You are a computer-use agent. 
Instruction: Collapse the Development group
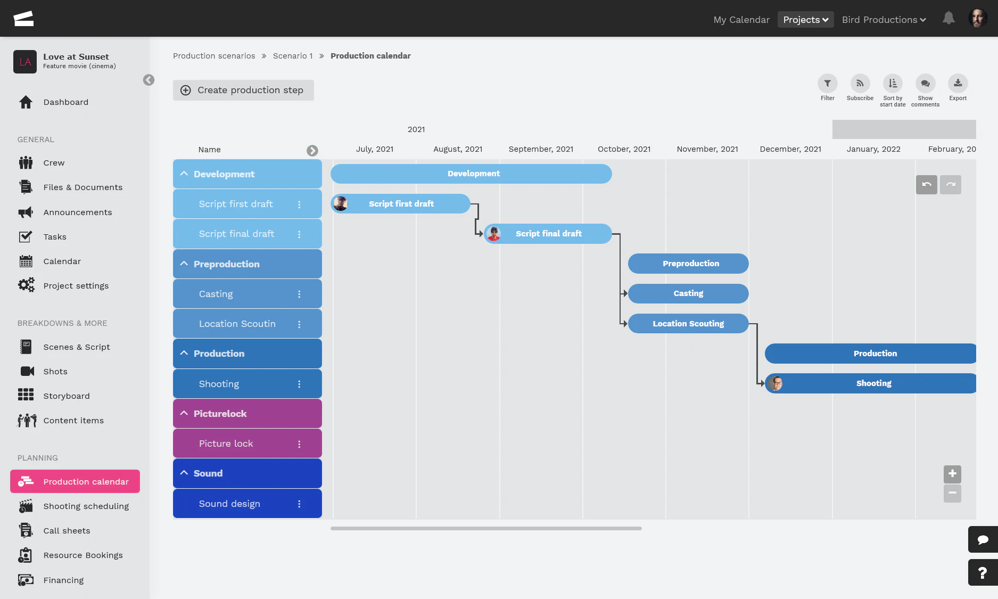click(x=184, y=174)
